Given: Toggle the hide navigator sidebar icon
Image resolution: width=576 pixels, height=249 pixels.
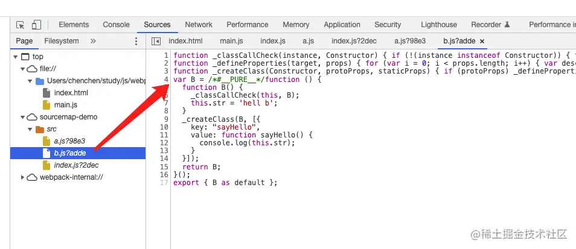Looking at the screenshot, I should pyautogui.click(x=156, y=41).
